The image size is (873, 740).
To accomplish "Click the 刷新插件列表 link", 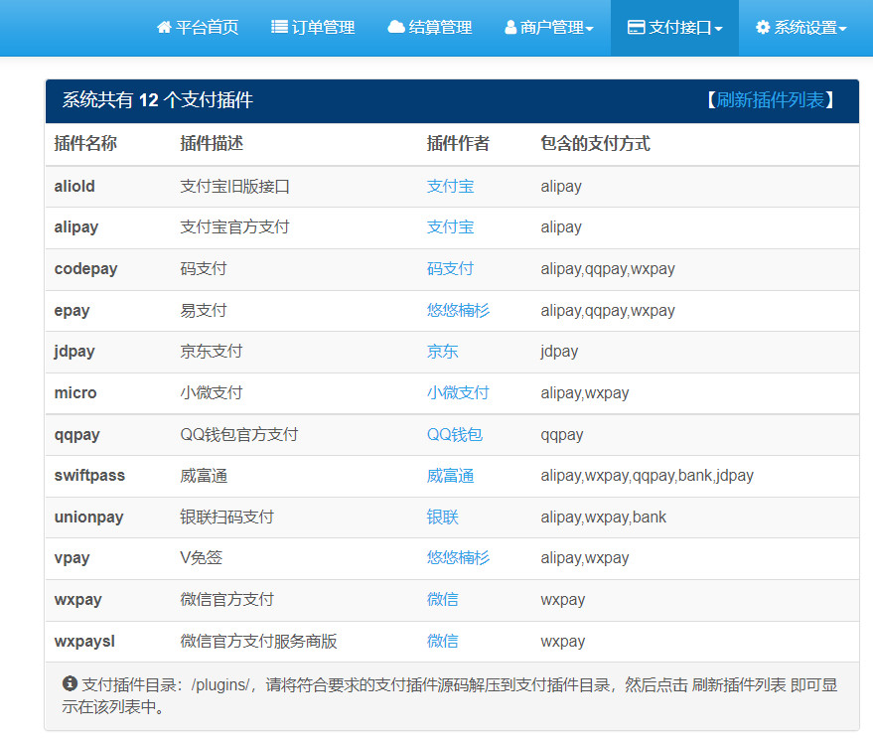I will point(770,100).
